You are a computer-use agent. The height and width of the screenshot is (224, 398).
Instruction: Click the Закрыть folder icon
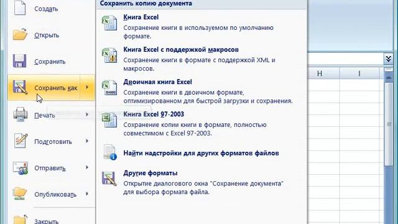pos(20,220)
